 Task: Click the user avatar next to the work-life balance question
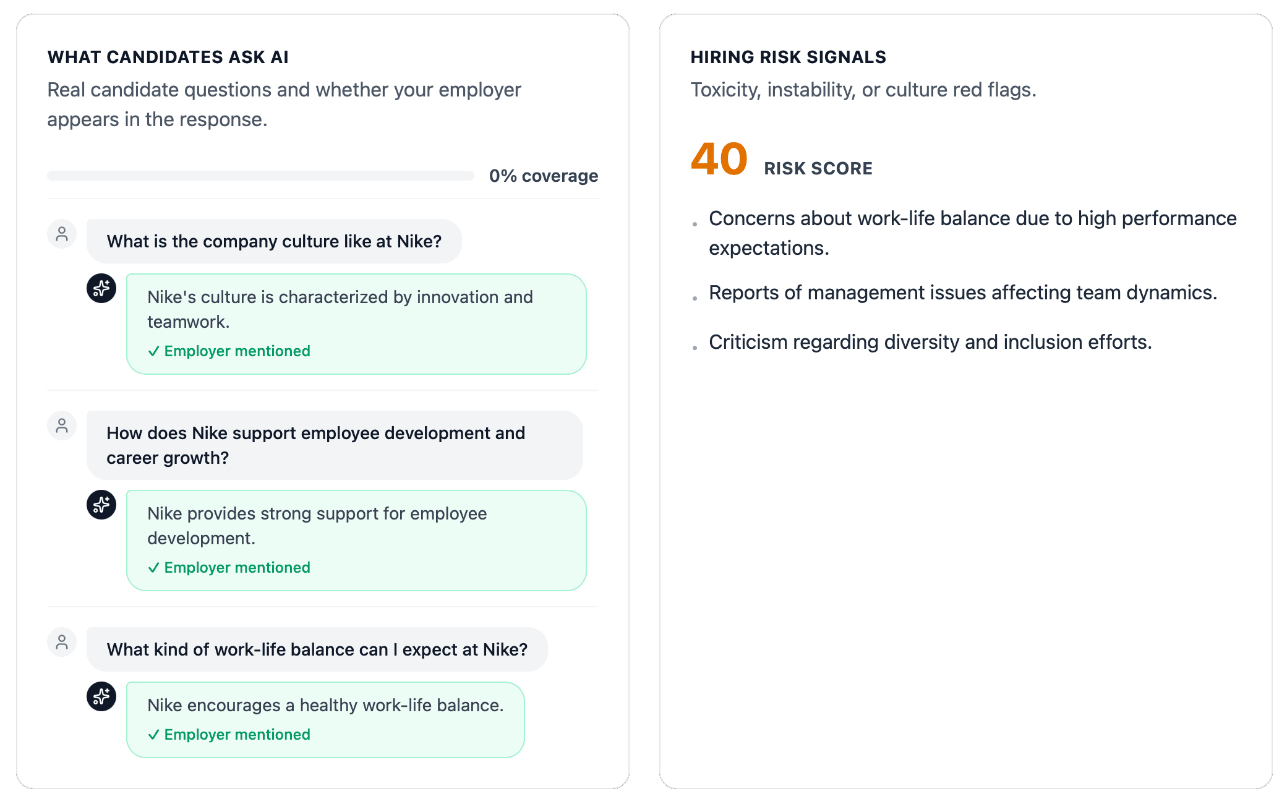coord(61,642)
